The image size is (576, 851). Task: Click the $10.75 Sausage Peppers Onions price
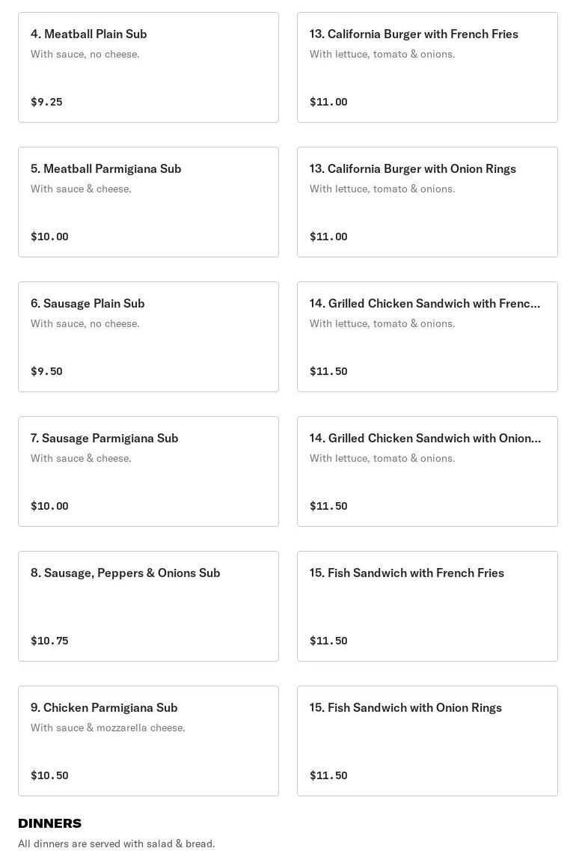49,641
